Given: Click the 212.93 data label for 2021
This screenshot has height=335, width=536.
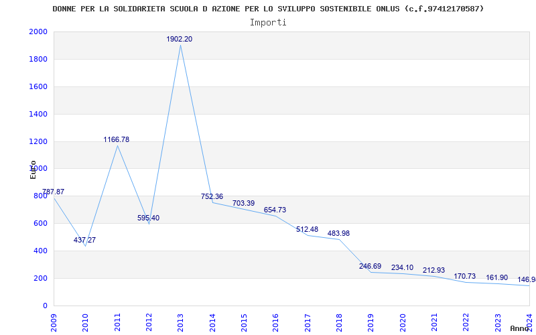Looking at the screenshot, I should click(433, 271).
